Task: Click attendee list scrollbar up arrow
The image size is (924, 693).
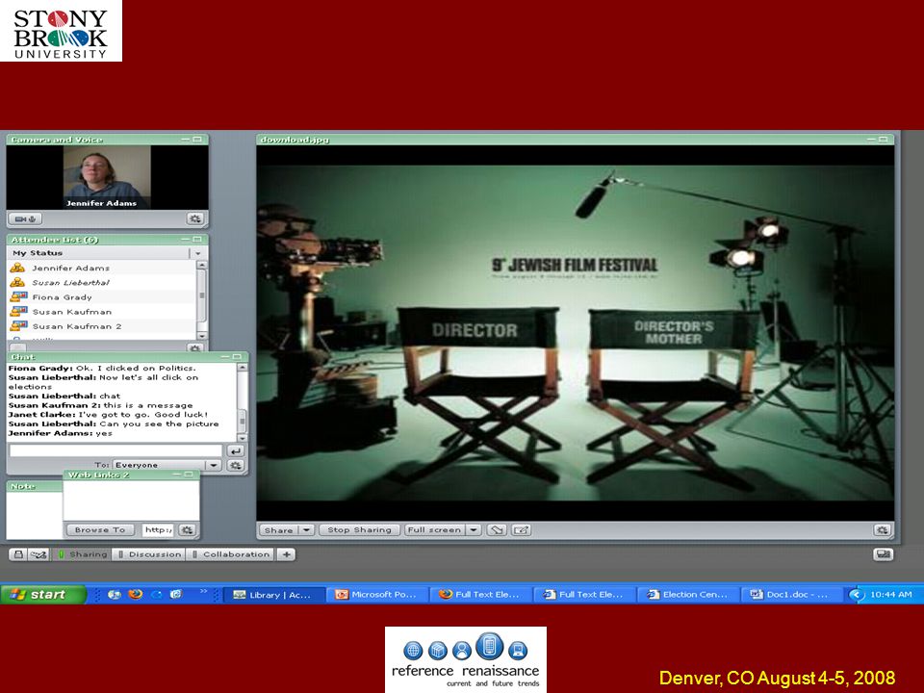Action: coord(201,266)
